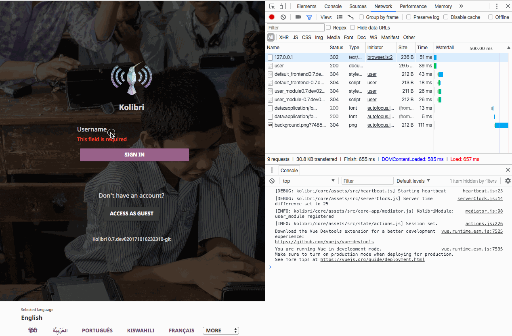This screenshot has width=512, height=336.
Task: Click ACCESS AS GUEST button
Action: [132, 213]
